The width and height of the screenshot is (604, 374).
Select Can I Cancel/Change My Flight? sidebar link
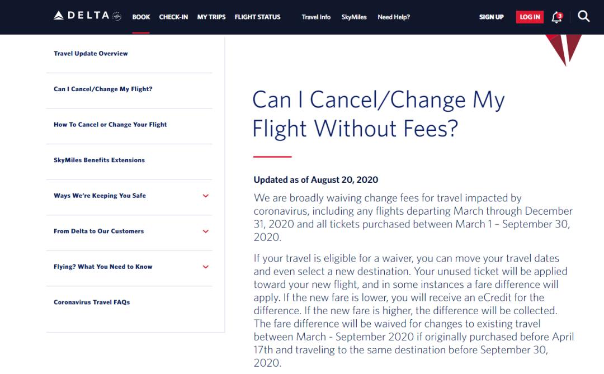[x=103, y=89]
